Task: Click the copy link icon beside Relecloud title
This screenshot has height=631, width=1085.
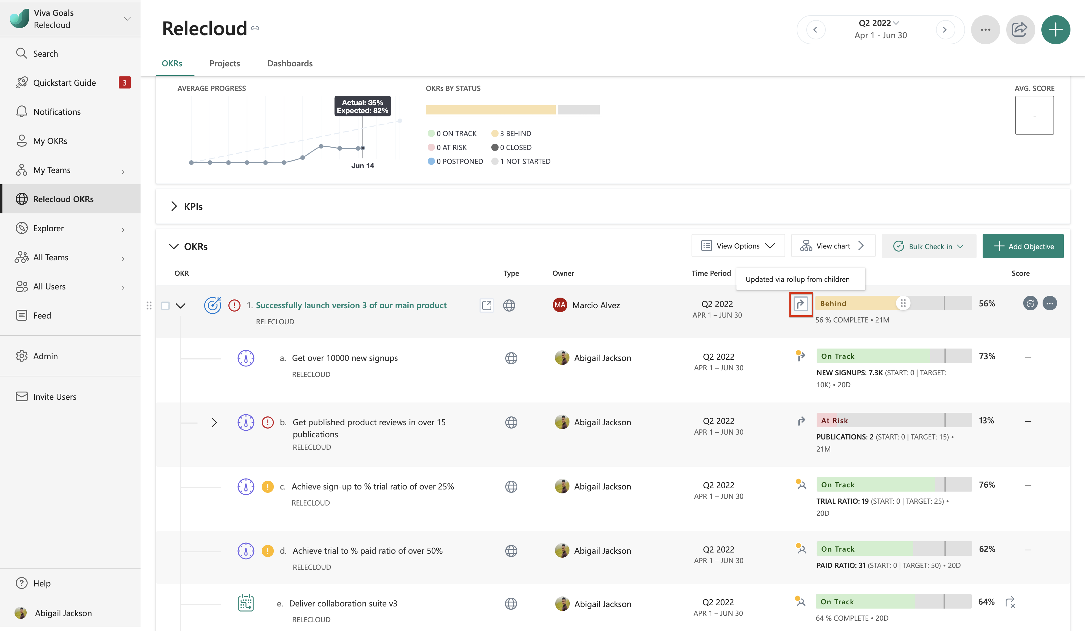Action: coord(255,28)
